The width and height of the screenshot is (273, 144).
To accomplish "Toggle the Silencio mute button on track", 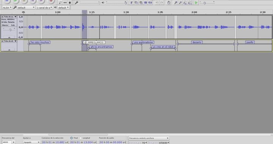I will [5, 25].
